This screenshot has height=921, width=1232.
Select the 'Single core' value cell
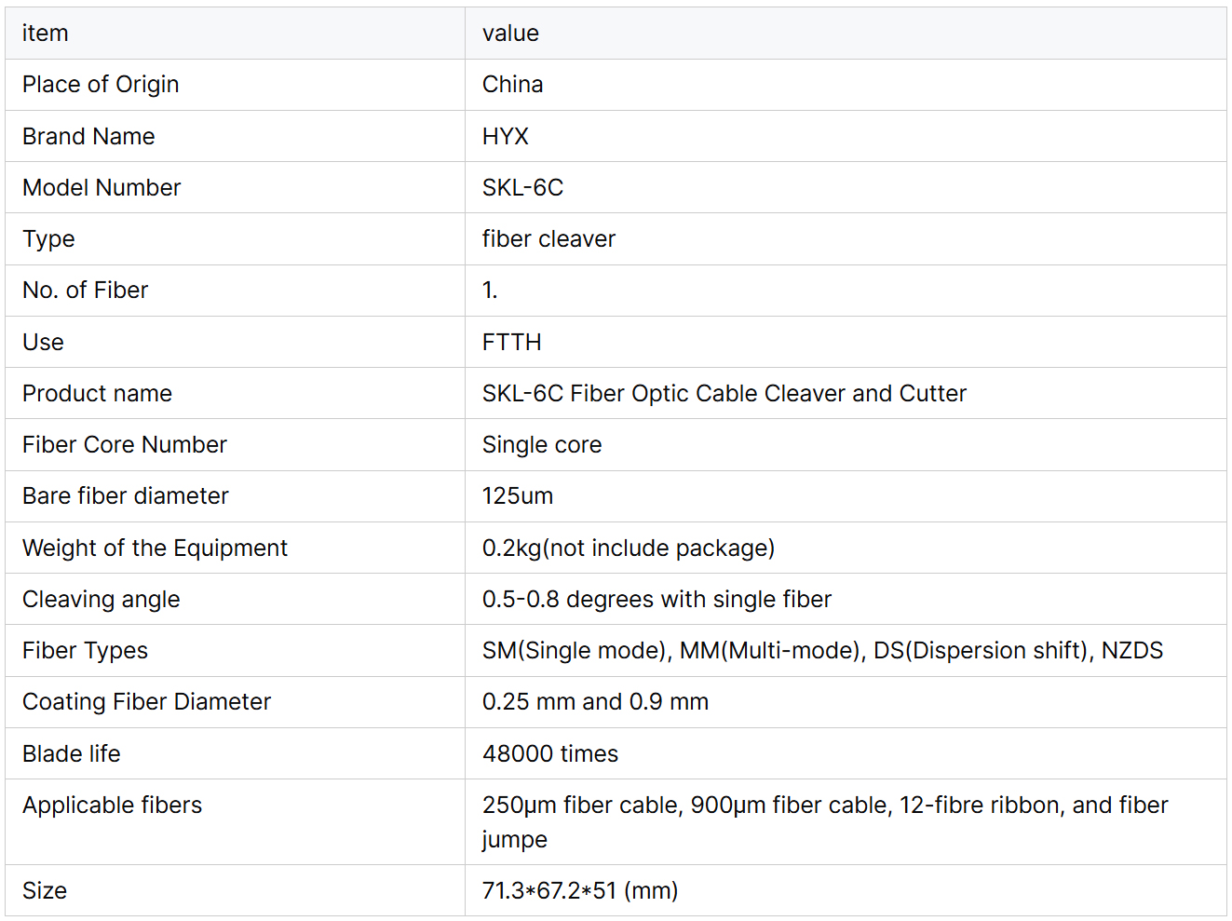541,445
